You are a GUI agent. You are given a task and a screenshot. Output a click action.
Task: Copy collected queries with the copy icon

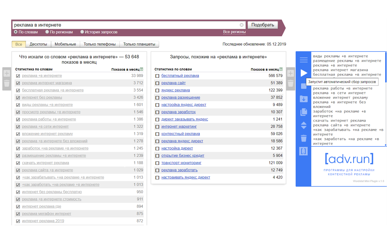(x=304, y=112)
